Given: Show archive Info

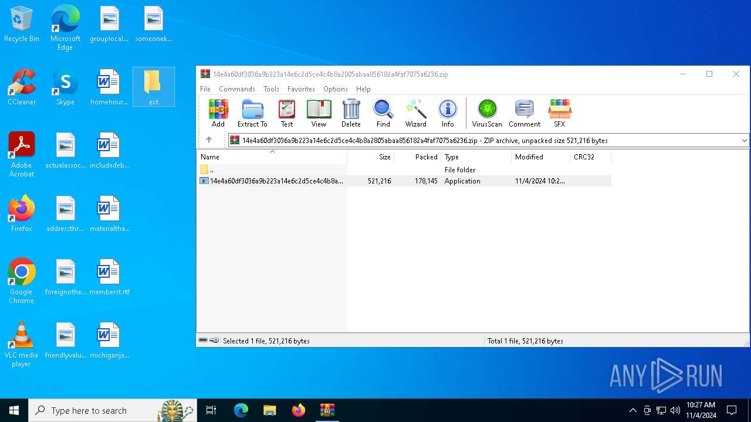Looking at the screenshot, I should tap(448, 113).
